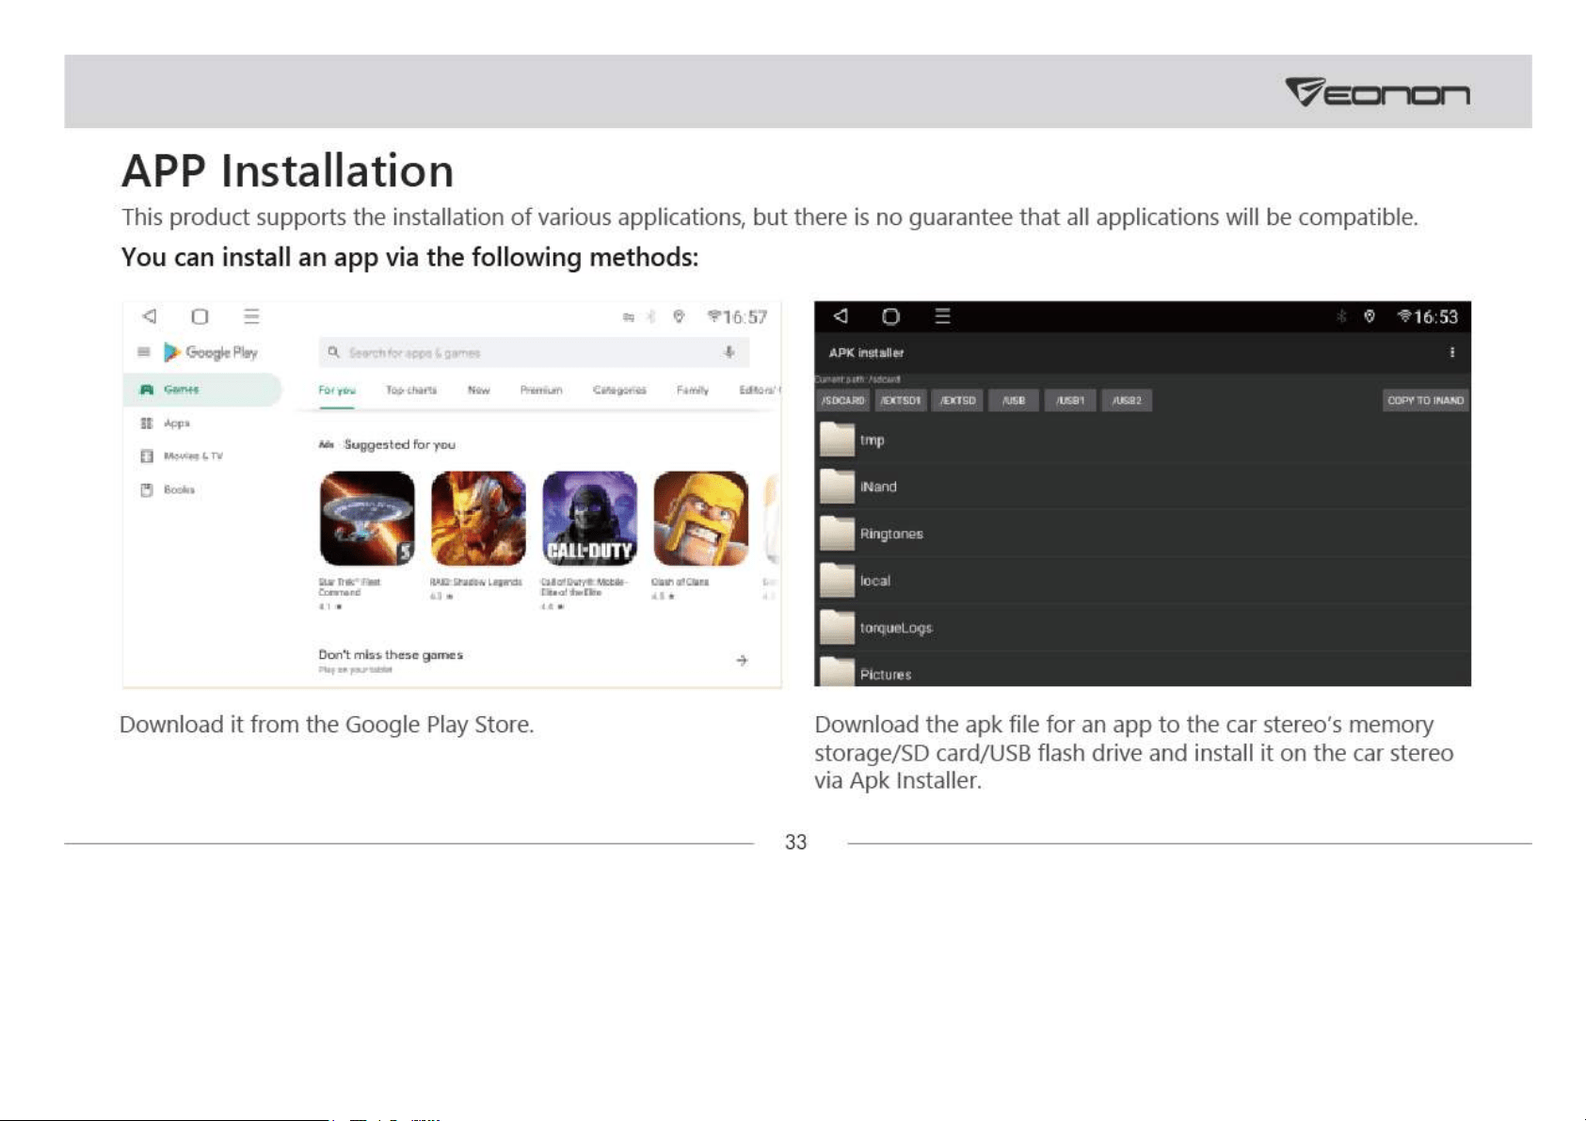Click the 'RAID: Shadow Legends' title text

[476, 583]
